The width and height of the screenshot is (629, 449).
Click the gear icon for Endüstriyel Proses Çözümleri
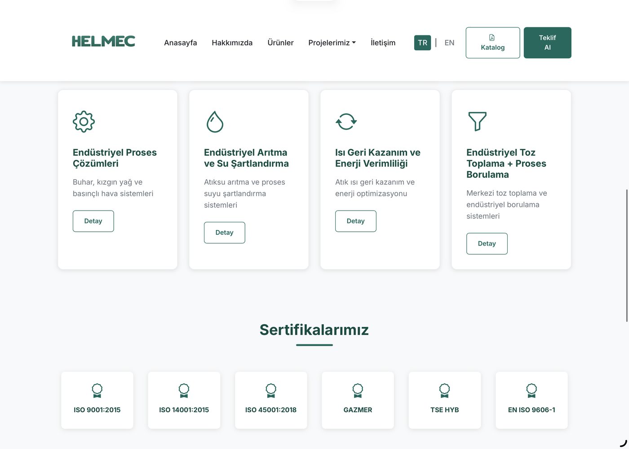pos(84,121)
